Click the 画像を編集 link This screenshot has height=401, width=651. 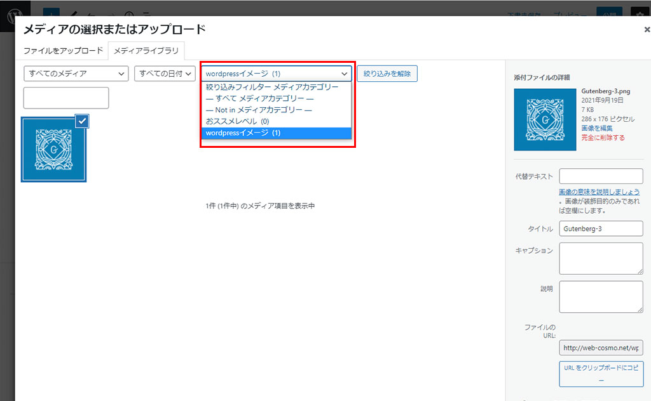[598, 128]
